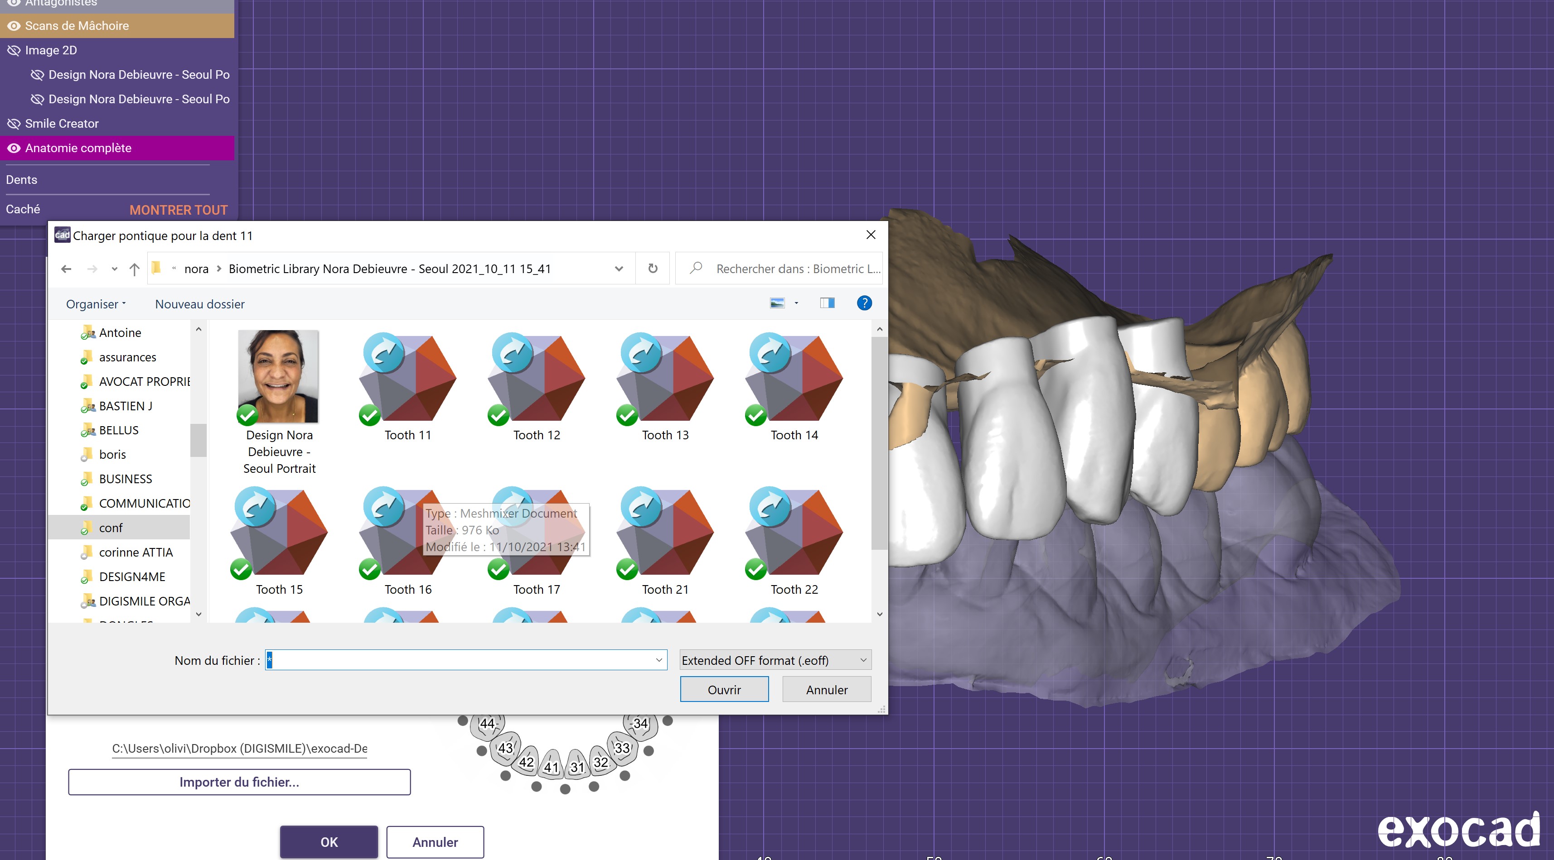Click the Ouvrir button
This screenshot has width=1554, height=860.
[x=724, y=689]
